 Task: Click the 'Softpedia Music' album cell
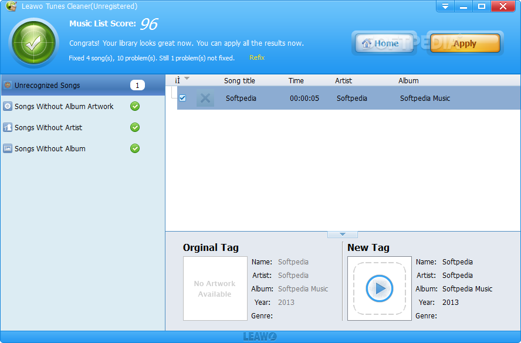[425, 99]
